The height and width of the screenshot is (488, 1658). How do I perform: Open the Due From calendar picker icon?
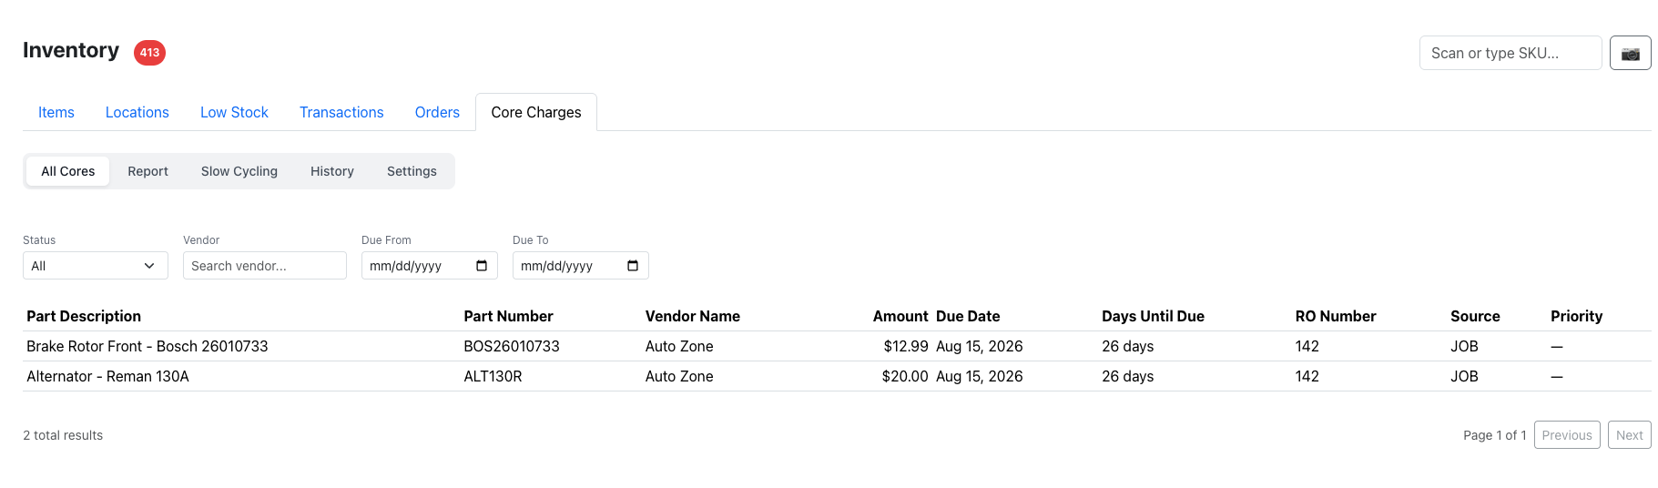(482, 266)
